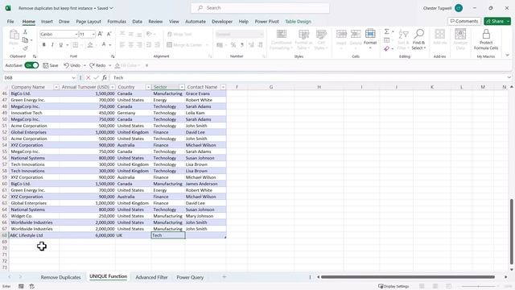515x290 pixels.
Task: Open the File menu
Action: pyautogui.click(x=10, y=22)
